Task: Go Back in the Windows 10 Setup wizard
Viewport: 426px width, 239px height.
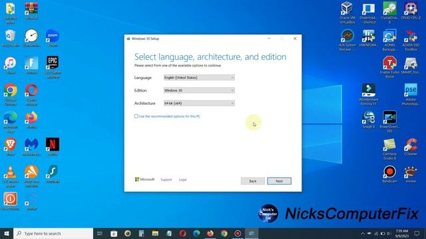Action: coord(253,181)
